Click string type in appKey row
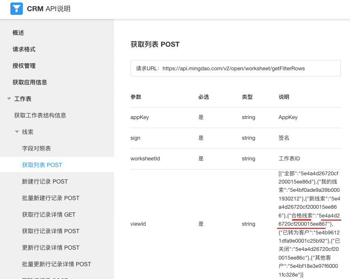350x279 pixels. pyautogui.click(x=249, y=117)
